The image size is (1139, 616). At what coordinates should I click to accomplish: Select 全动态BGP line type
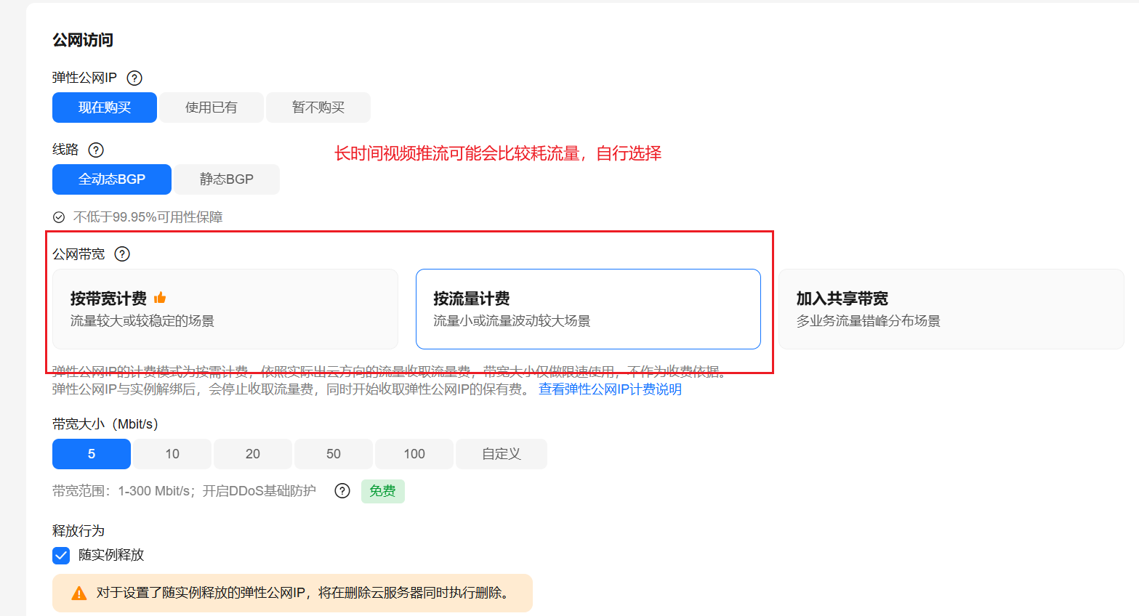[112, 179]
